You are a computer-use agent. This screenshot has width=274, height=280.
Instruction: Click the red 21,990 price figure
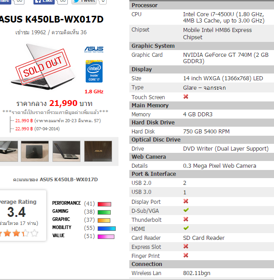63,103
